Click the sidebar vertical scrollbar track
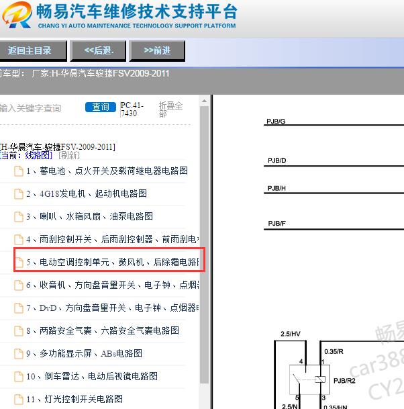This screenshot has width=404, height=409. (x=204, y=245)
